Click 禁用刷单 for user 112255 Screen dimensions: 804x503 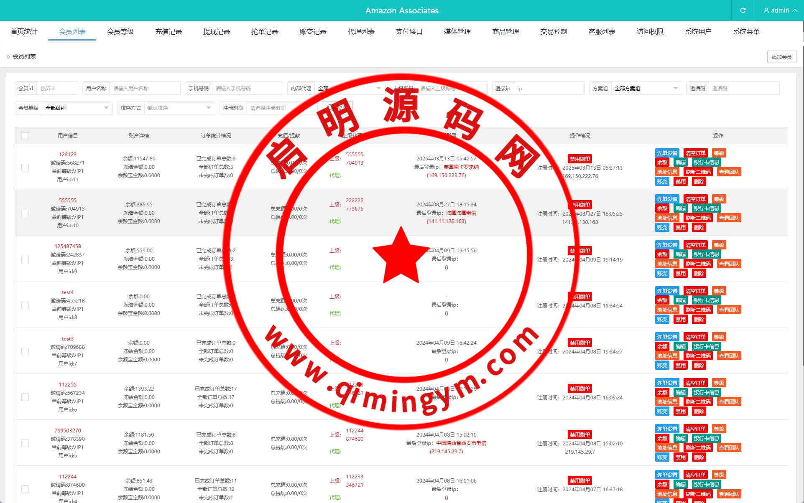tap(579, 389)
